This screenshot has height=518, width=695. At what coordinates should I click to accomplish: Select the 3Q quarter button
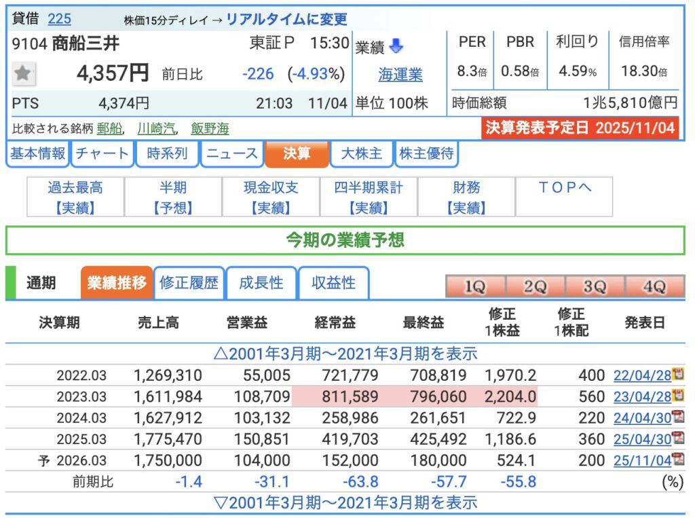tap(595, 286)
